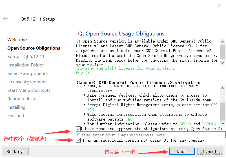226x158 pixels.
Task: Select the License Agreement step
Action: point(27,82)
